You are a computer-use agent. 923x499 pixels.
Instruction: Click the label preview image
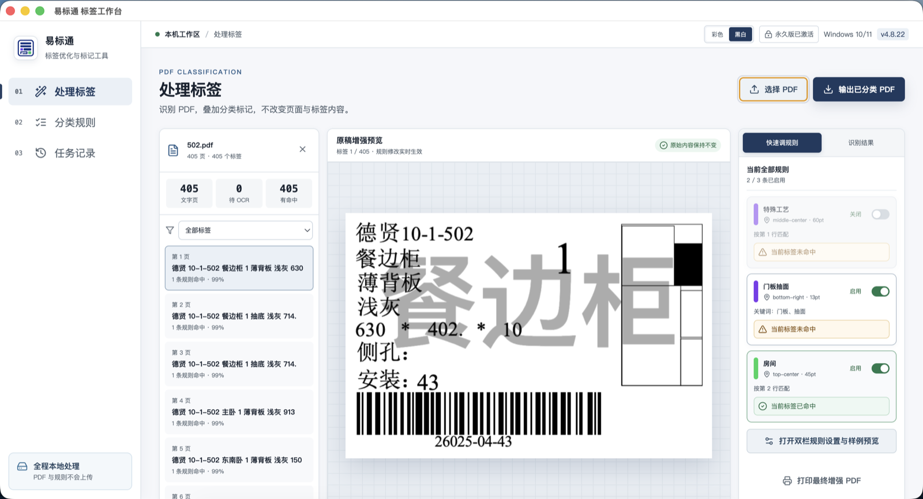(x=528, y=336)
